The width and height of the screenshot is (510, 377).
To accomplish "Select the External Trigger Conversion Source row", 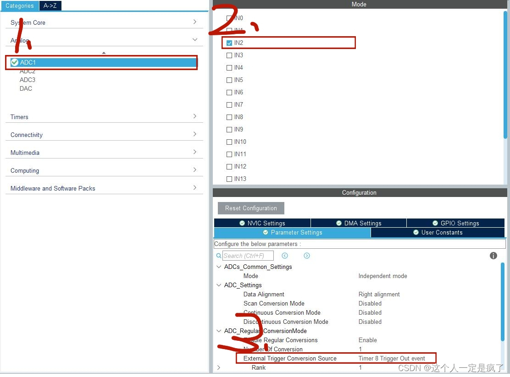I will tap(336, 358).
